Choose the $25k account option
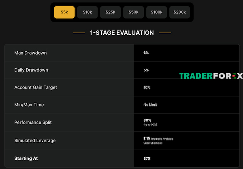243x169 pixels. click(110, 13)
